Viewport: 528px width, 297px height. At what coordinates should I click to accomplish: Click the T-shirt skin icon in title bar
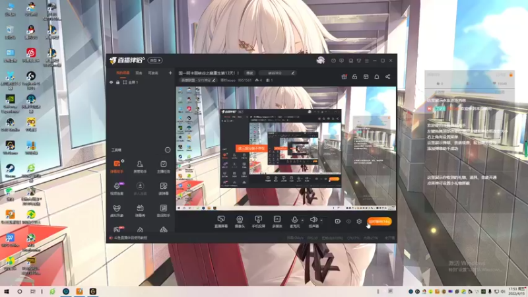358,61
